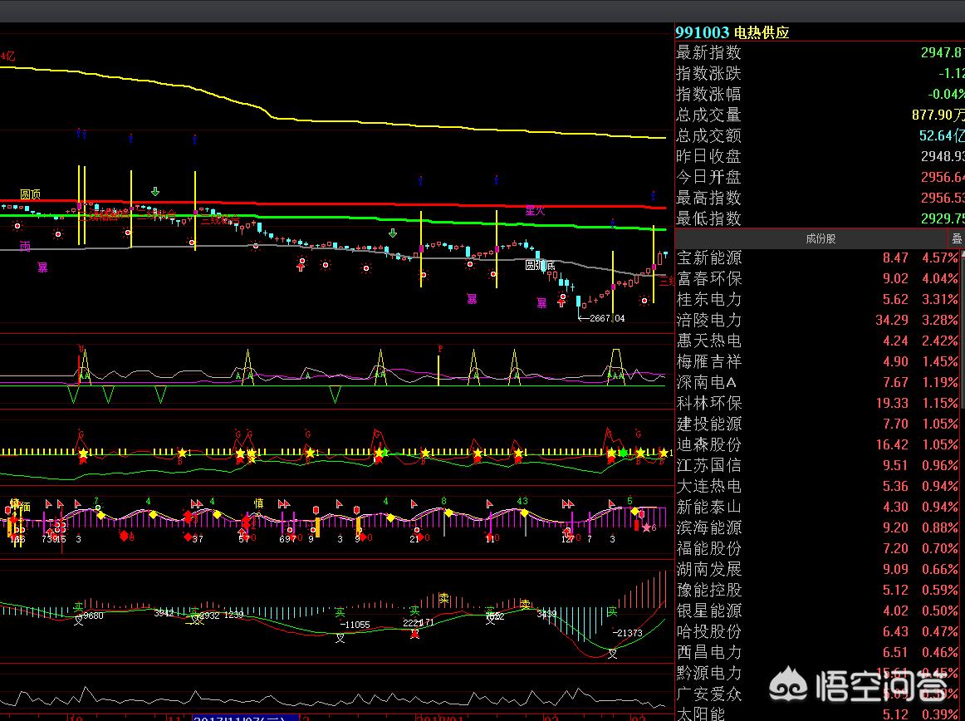Screen dimensions: 965x721
Task: Select the 昨日收盘 row
Action: tap(820, 156)
